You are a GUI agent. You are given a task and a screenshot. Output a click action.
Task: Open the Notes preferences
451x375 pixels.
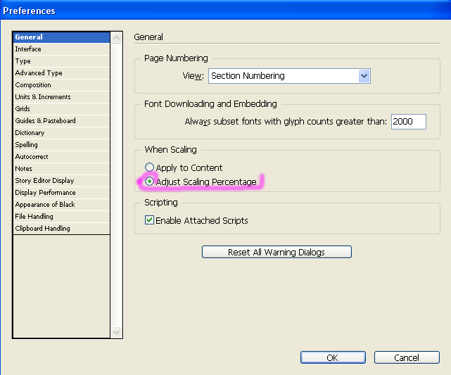pyautogui.click(x=61, y=169)
